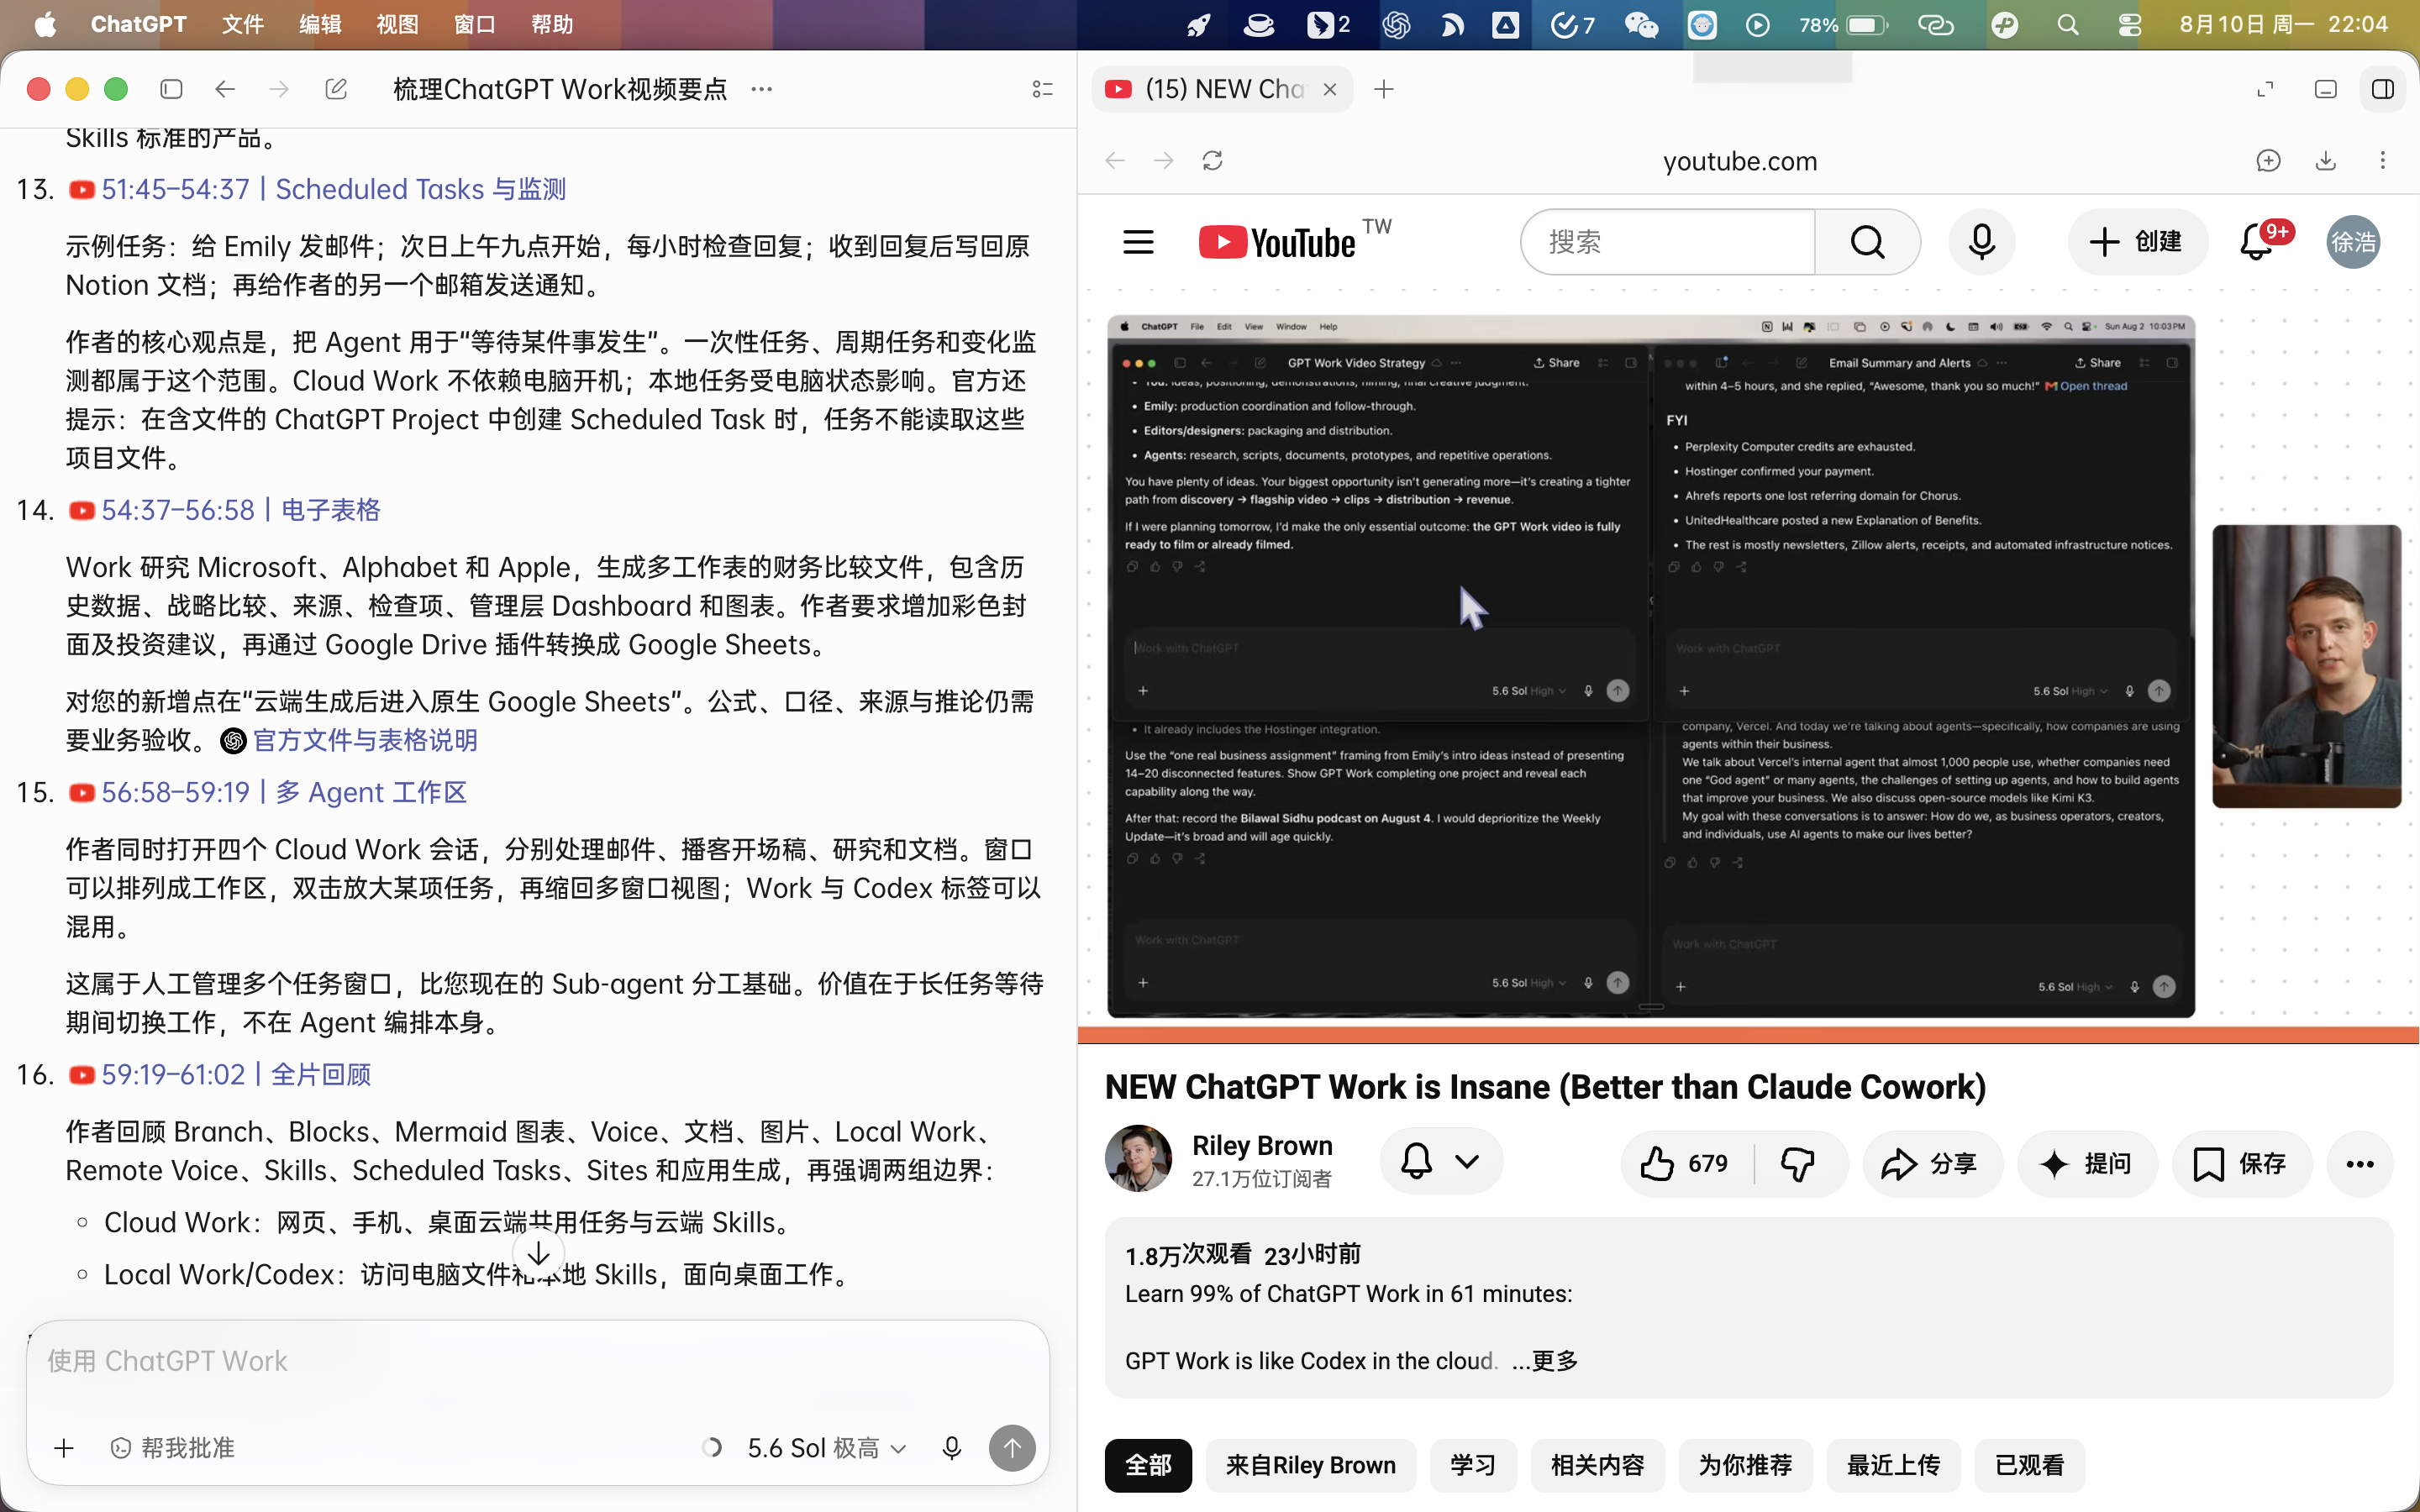The image size is (2420, 1512).
Task: Open YouTube notifications bell
Action: [x=2257, y=242]
